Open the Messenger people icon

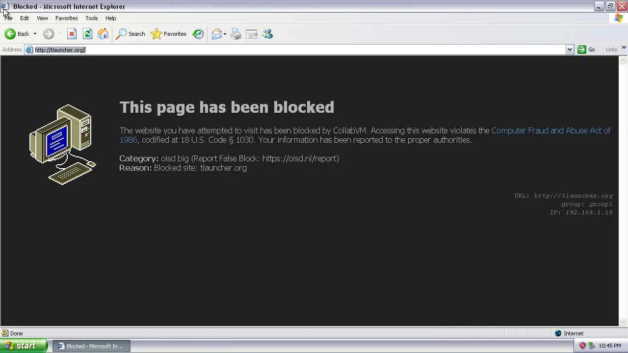click(267, 34)
